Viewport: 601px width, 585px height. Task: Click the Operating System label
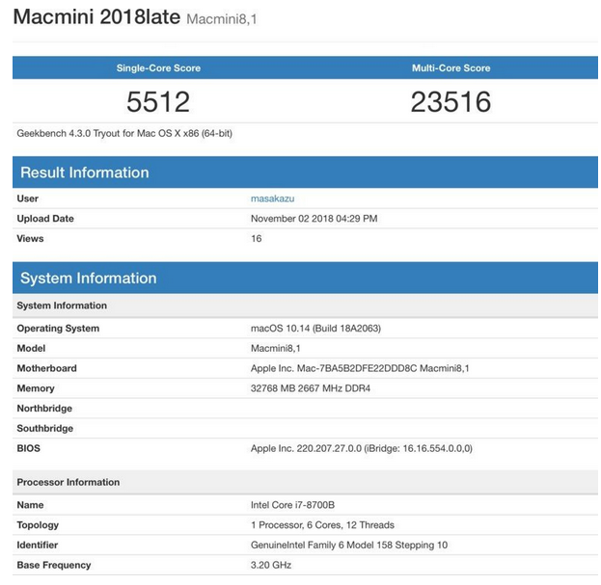coord(58,328)
